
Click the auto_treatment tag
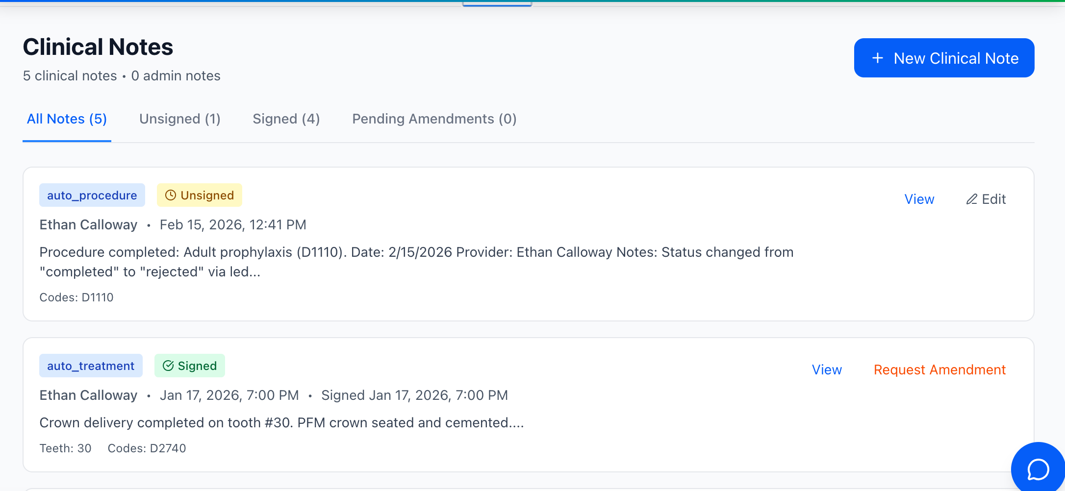(91, 366)
